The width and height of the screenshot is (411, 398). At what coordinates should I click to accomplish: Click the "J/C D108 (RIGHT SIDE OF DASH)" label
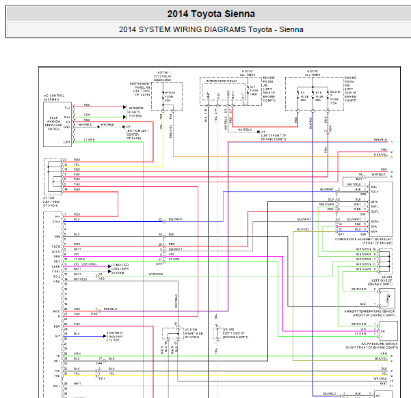(194, 333)
